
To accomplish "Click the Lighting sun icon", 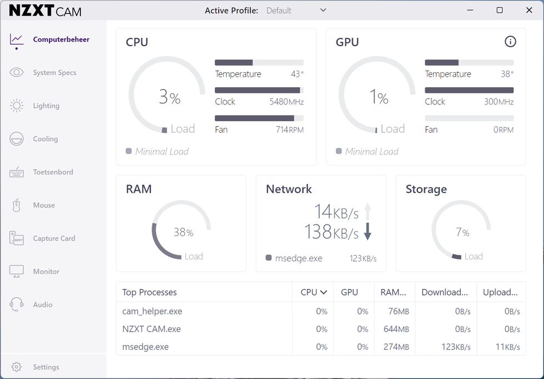I will (17, 106).
